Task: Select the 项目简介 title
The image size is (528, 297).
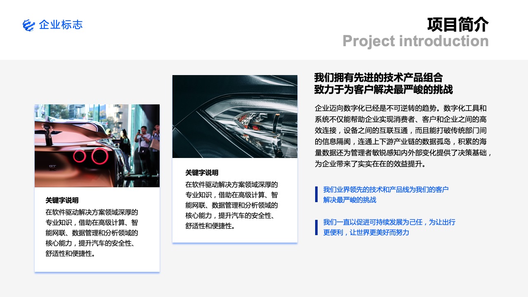Action: pos(458,25)
